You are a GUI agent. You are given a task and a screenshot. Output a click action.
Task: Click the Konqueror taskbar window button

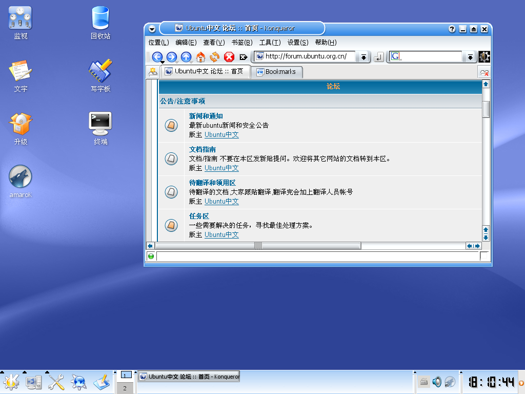click(x=189, y=377)
